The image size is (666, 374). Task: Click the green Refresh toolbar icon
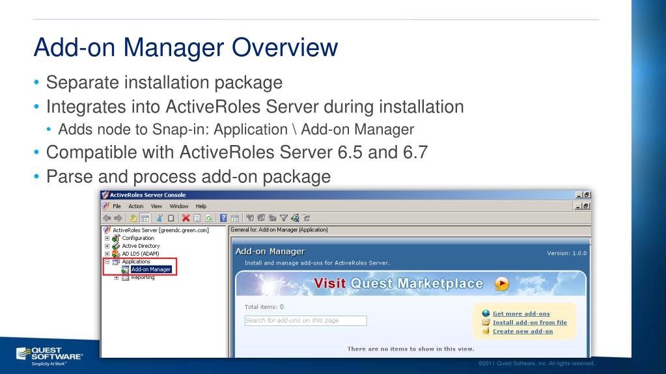point(208,218)
